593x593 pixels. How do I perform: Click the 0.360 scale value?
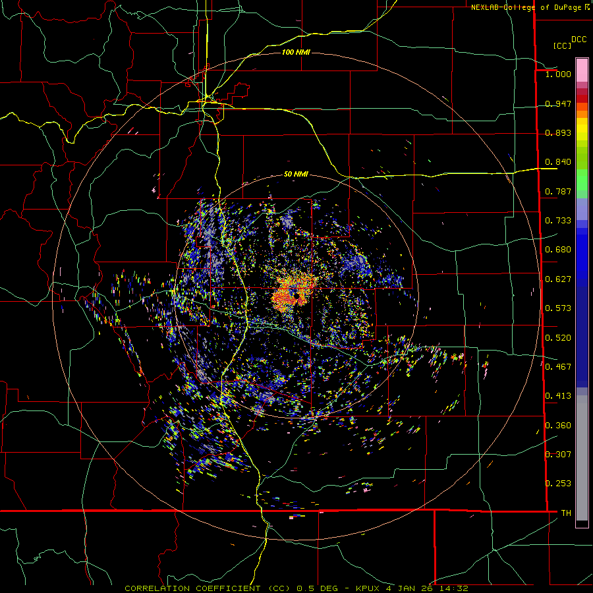558,426
